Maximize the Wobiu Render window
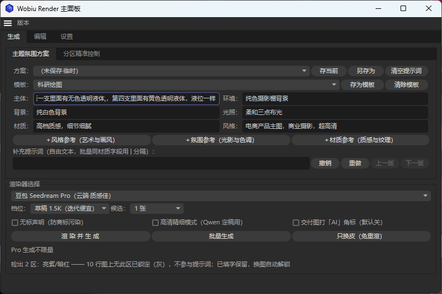The width and height of the screenshot is (442, 294). point(403,8)
